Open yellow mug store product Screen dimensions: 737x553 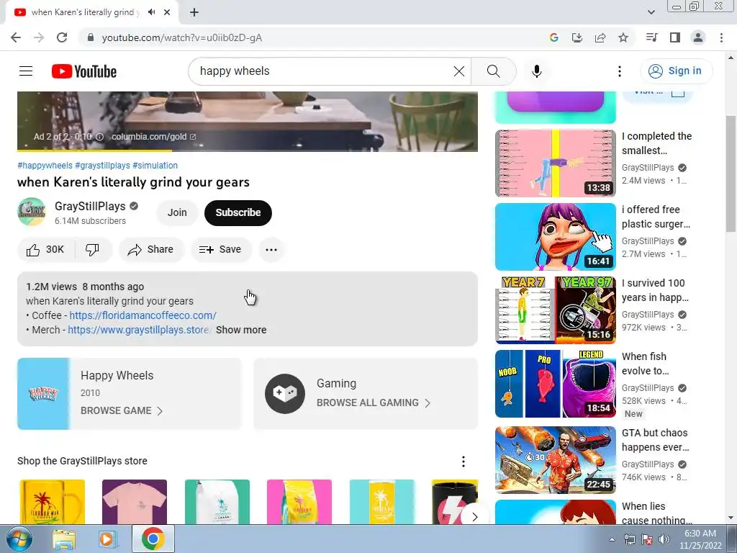pos(52,502)
